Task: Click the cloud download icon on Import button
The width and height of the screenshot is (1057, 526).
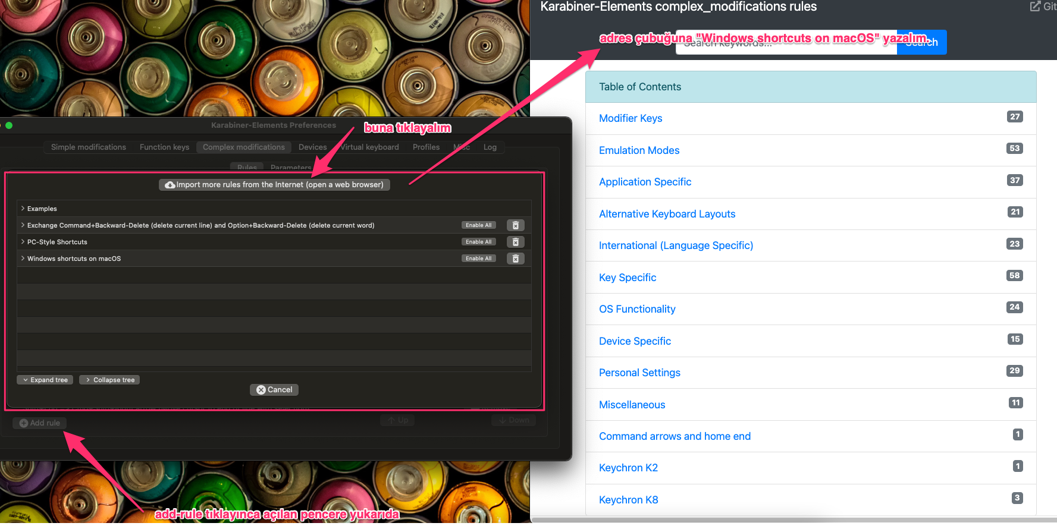Action: pyautogui.click(x=170, y=185)
